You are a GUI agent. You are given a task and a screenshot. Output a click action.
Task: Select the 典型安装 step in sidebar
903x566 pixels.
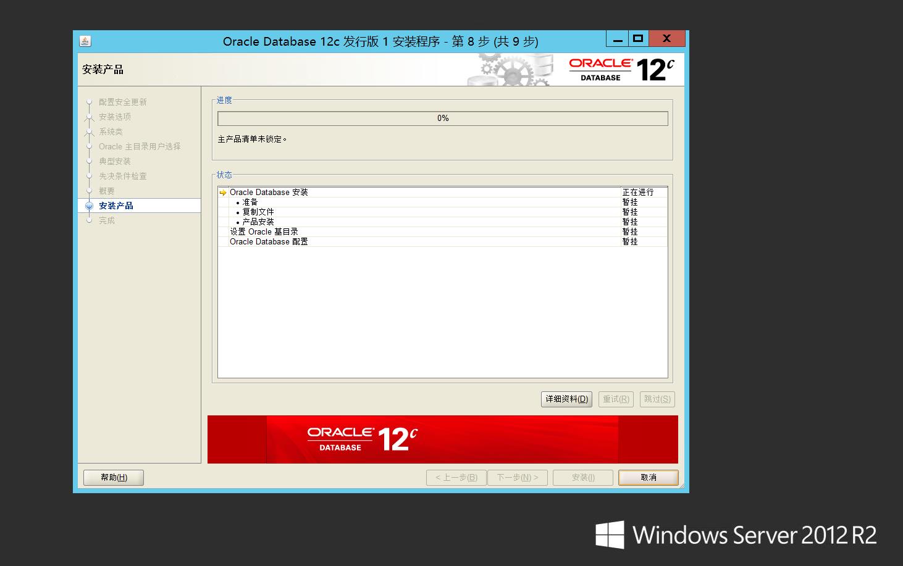pos(115,161)
